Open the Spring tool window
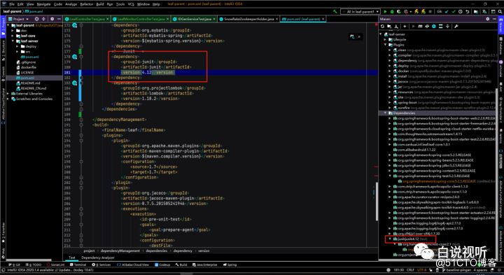 click(x=230, y=265)
